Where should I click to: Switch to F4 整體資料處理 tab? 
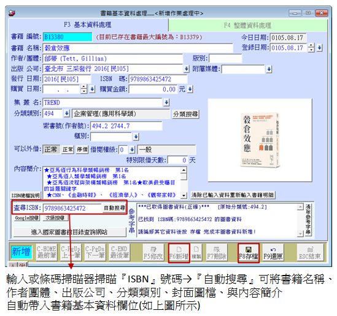point(247,26)
